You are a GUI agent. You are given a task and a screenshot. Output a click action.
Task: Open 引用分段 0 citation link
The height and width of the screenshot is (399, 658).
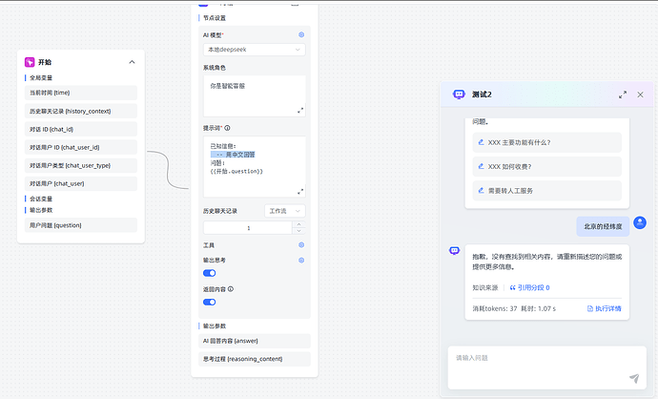[529, 287]
